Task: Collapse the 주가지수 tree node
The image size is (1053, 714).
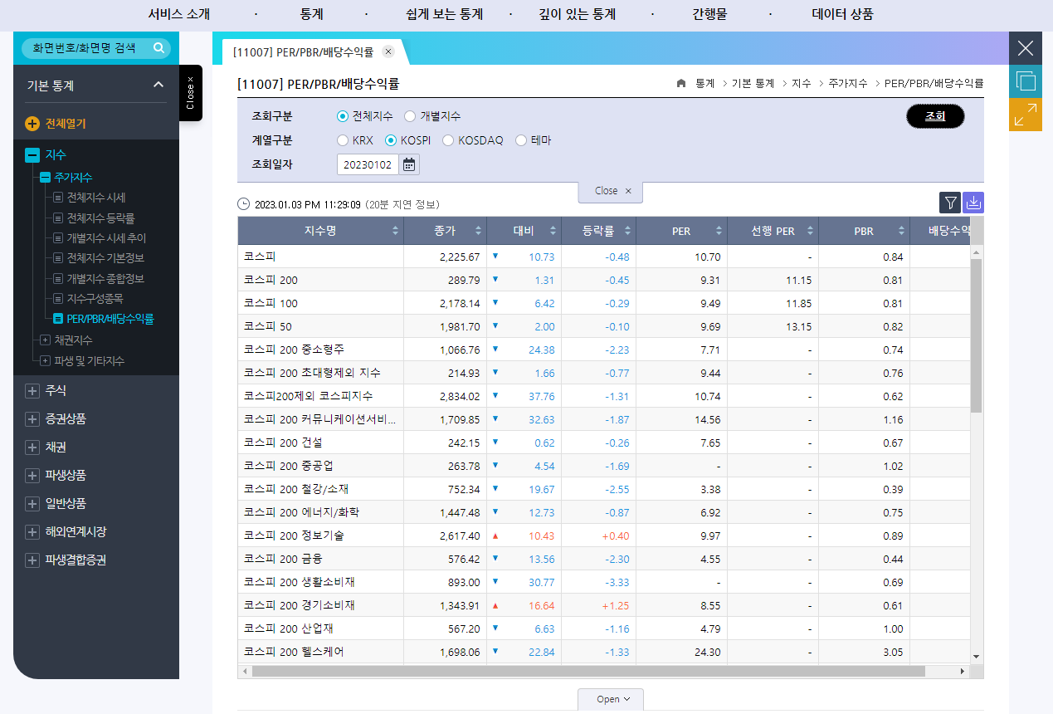Action: [x=46, y=178]
